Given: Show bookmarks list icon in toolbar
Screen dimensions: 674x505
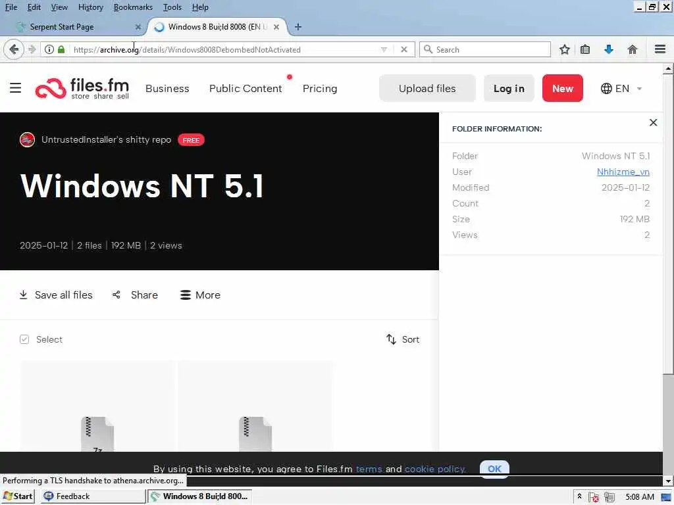Looking at the screenshot, I should [585, 49].
